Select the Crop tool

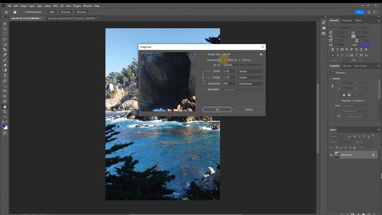coord(5,50)
